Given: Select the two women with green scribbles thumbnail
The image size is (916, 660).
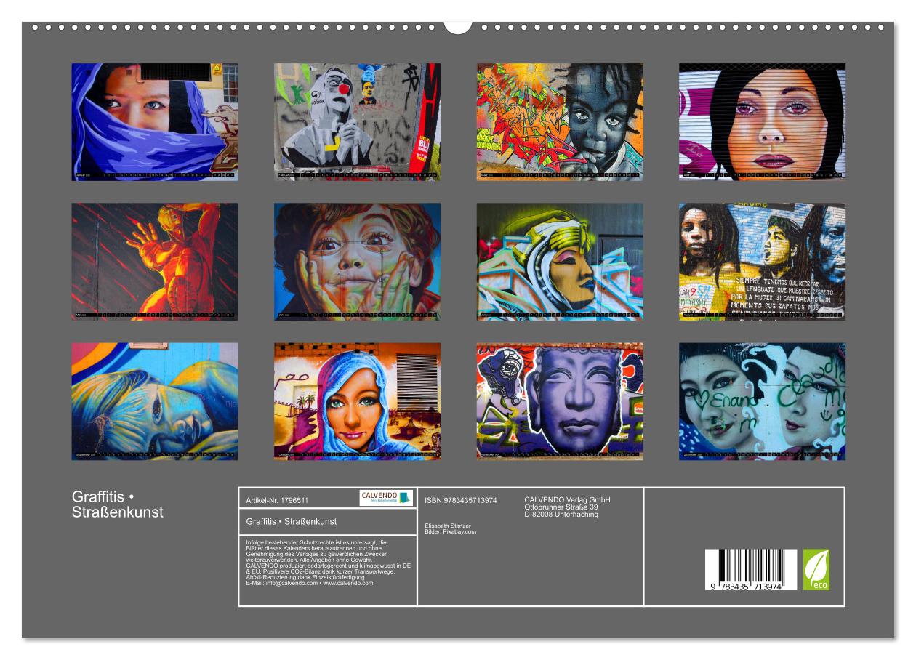Looking at the screenshot, I should pyautogui.click(x=762, y=401).
